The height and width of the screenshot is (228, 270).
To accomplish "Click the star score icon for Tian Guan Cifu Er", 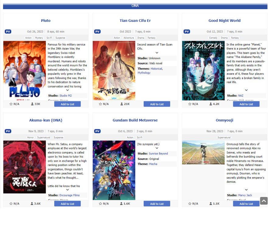I will pos(100,104).
